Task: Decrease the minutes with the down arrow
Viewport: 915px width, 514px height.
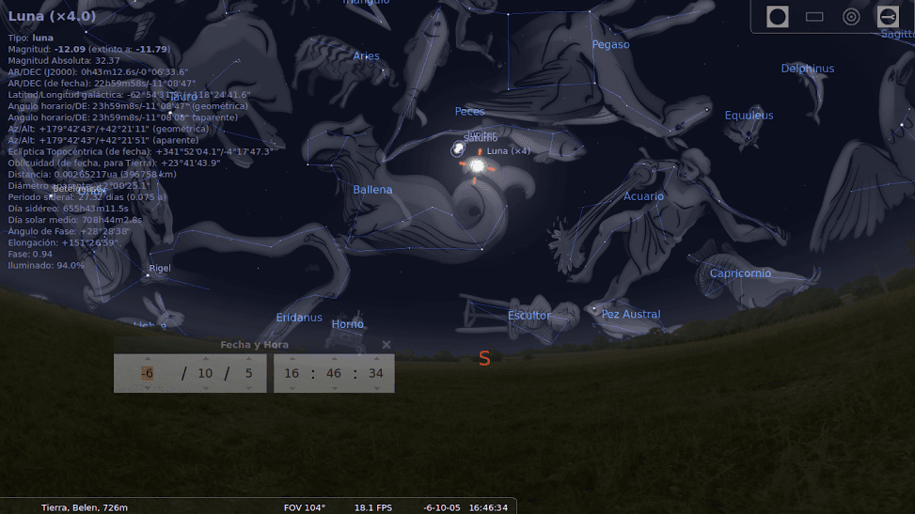Action: (x=334, y=388)
